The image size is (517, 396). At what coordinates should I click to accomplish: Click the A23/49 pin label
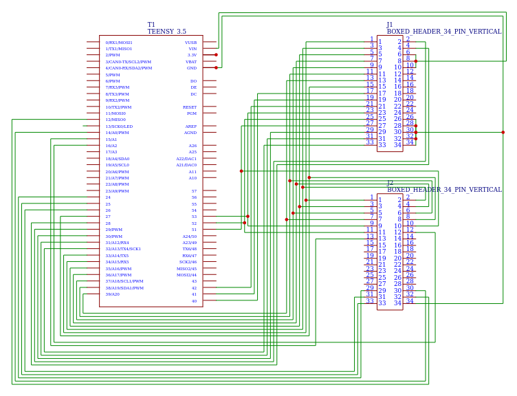[190, 243]
